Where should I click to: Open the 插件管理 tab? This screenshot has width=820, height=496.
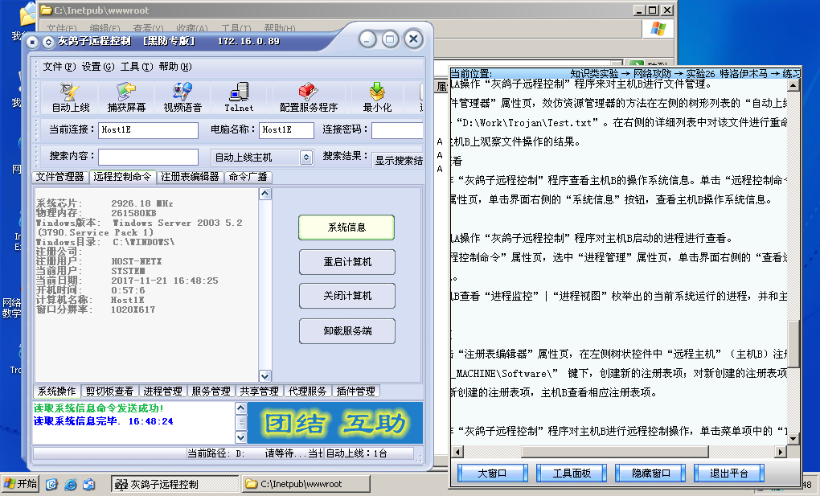355,391
